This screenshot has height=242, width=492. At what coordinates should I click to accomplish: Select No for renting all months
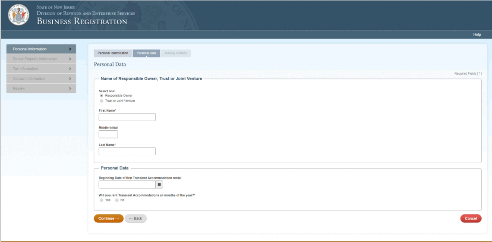117,200
